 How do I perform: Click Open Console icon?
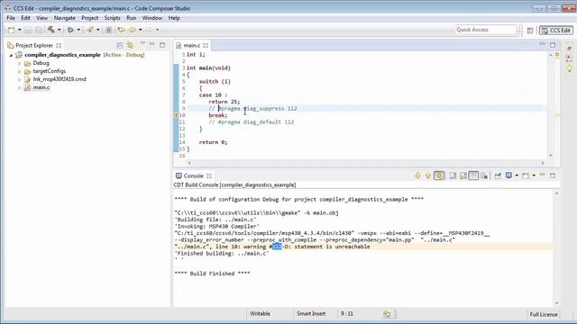tap(526, 176)
